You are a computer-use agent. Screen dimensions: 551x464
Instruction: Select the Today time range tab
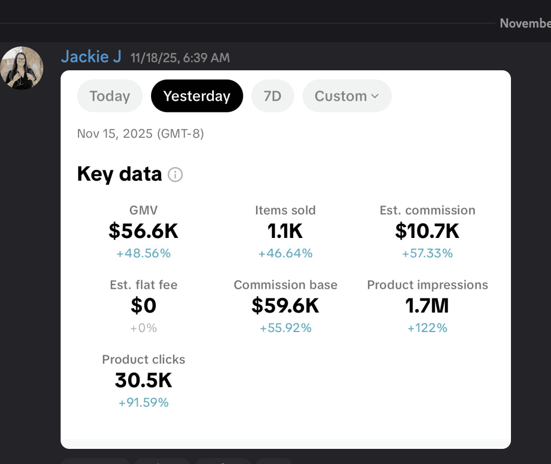click(110, 96)
